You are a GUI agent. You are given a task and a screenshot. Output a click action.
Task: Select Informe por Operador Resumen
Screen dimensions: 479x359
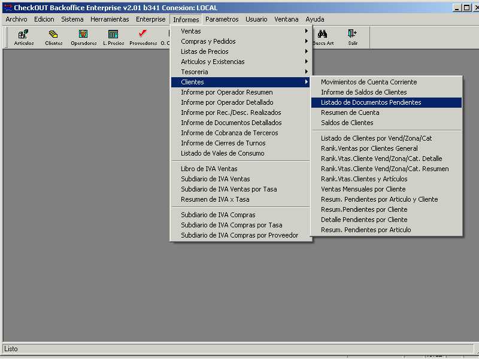click(241, 92)
